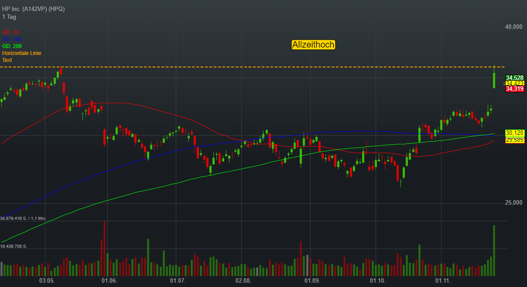Click the red "34,319" price tag
The height and width of the screenshot is (287, 527).
pos(515,89)
